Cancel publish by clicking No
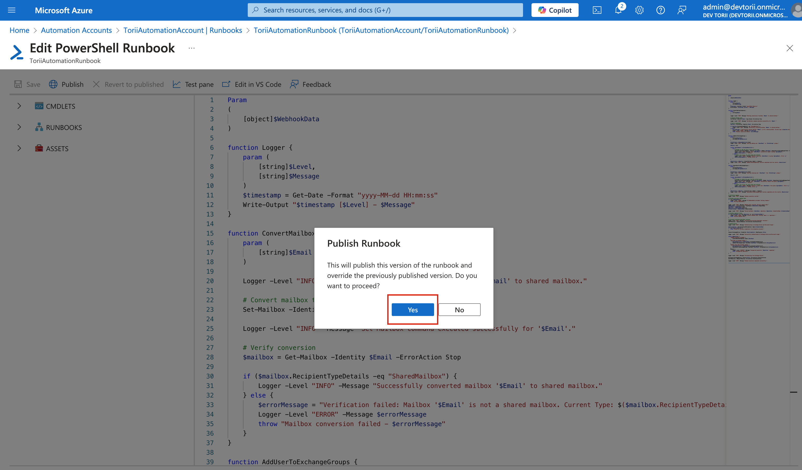 pyautogui.click(x=459, y=310)
